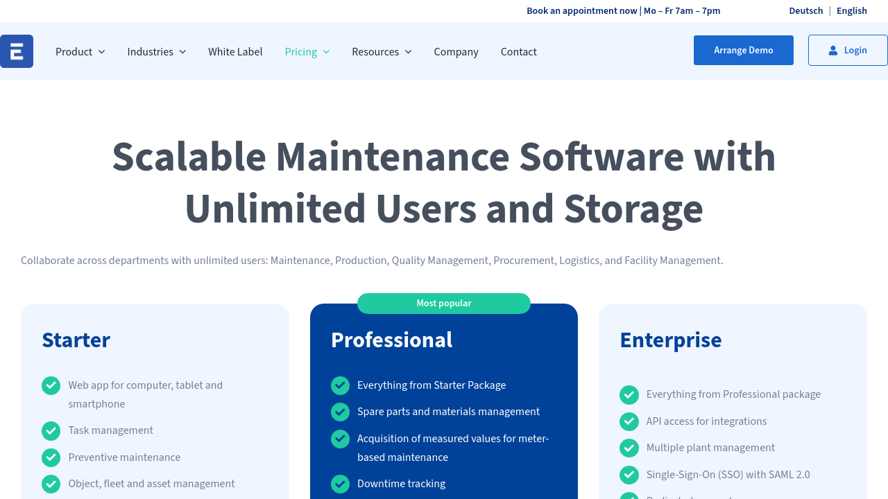This screenshot has width=888, height=499.
Task: Click checkmark beside Multiple plant management
Action: (629, 448)
